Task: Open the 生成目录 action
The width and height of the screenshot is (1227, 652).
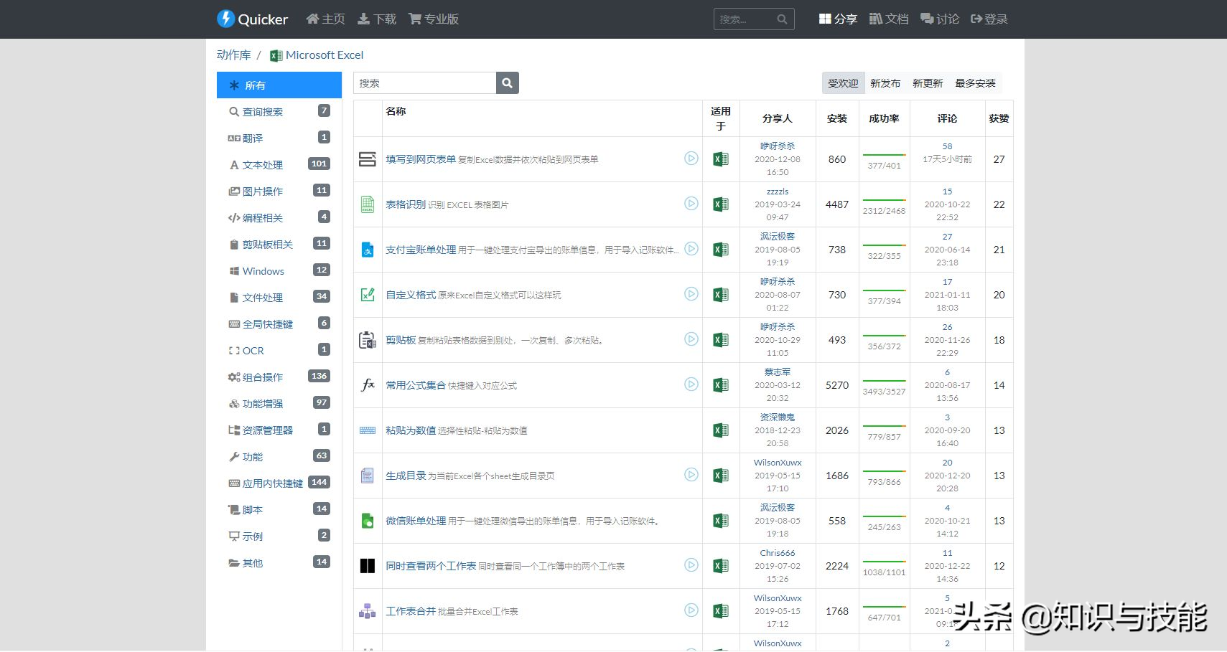Action: [406, 476]
